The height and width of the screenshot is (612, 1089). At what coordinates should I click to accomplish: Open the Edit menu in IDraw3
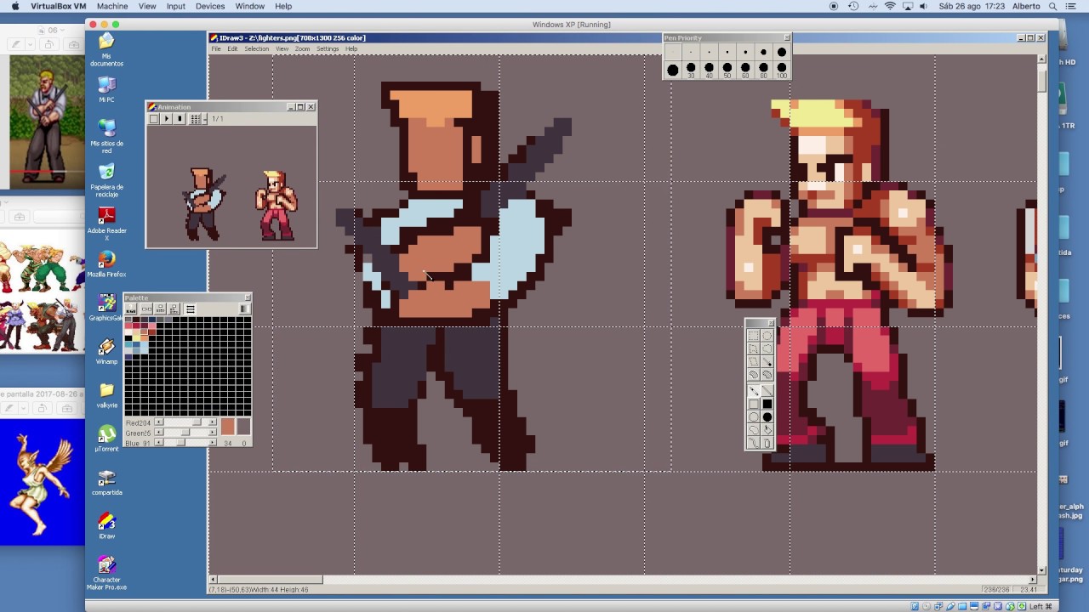(x=232, y=48)
